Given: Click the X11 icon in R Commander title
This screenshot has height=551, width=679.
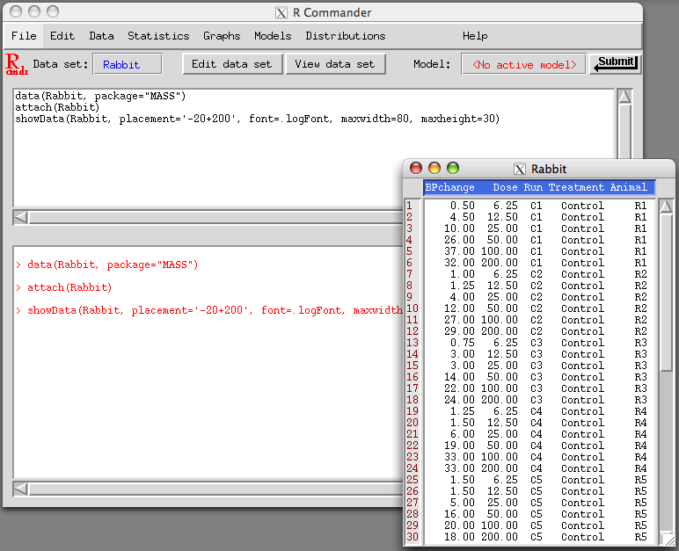Looking at the screenshot, I should pyautogui.click(x=281, y=13).
